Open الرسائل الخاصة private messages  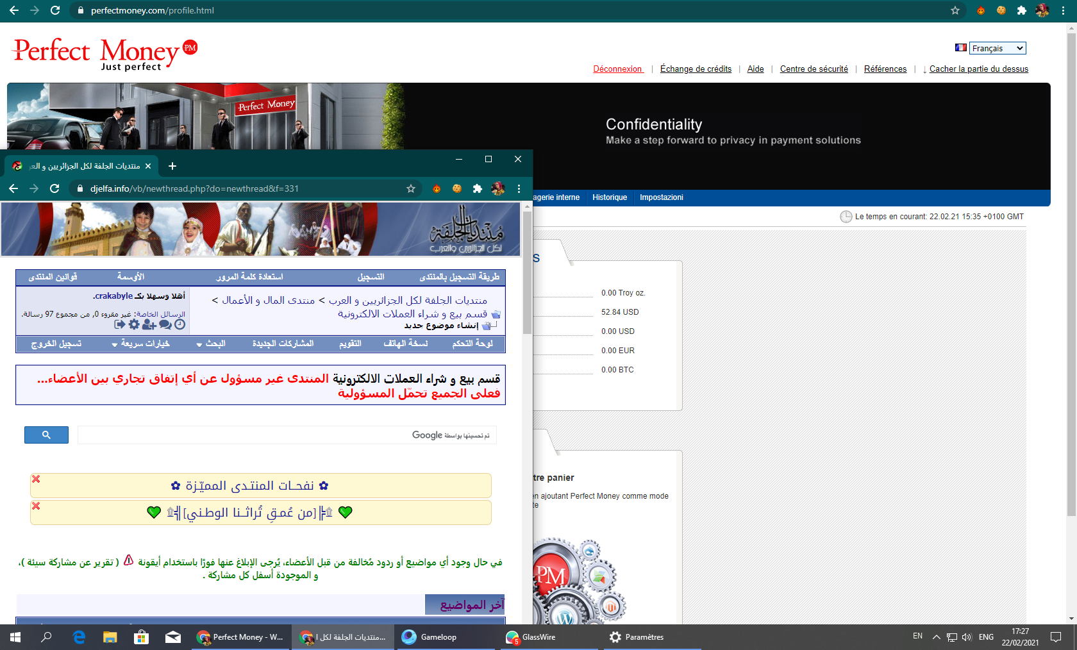(x=161, y=314)
